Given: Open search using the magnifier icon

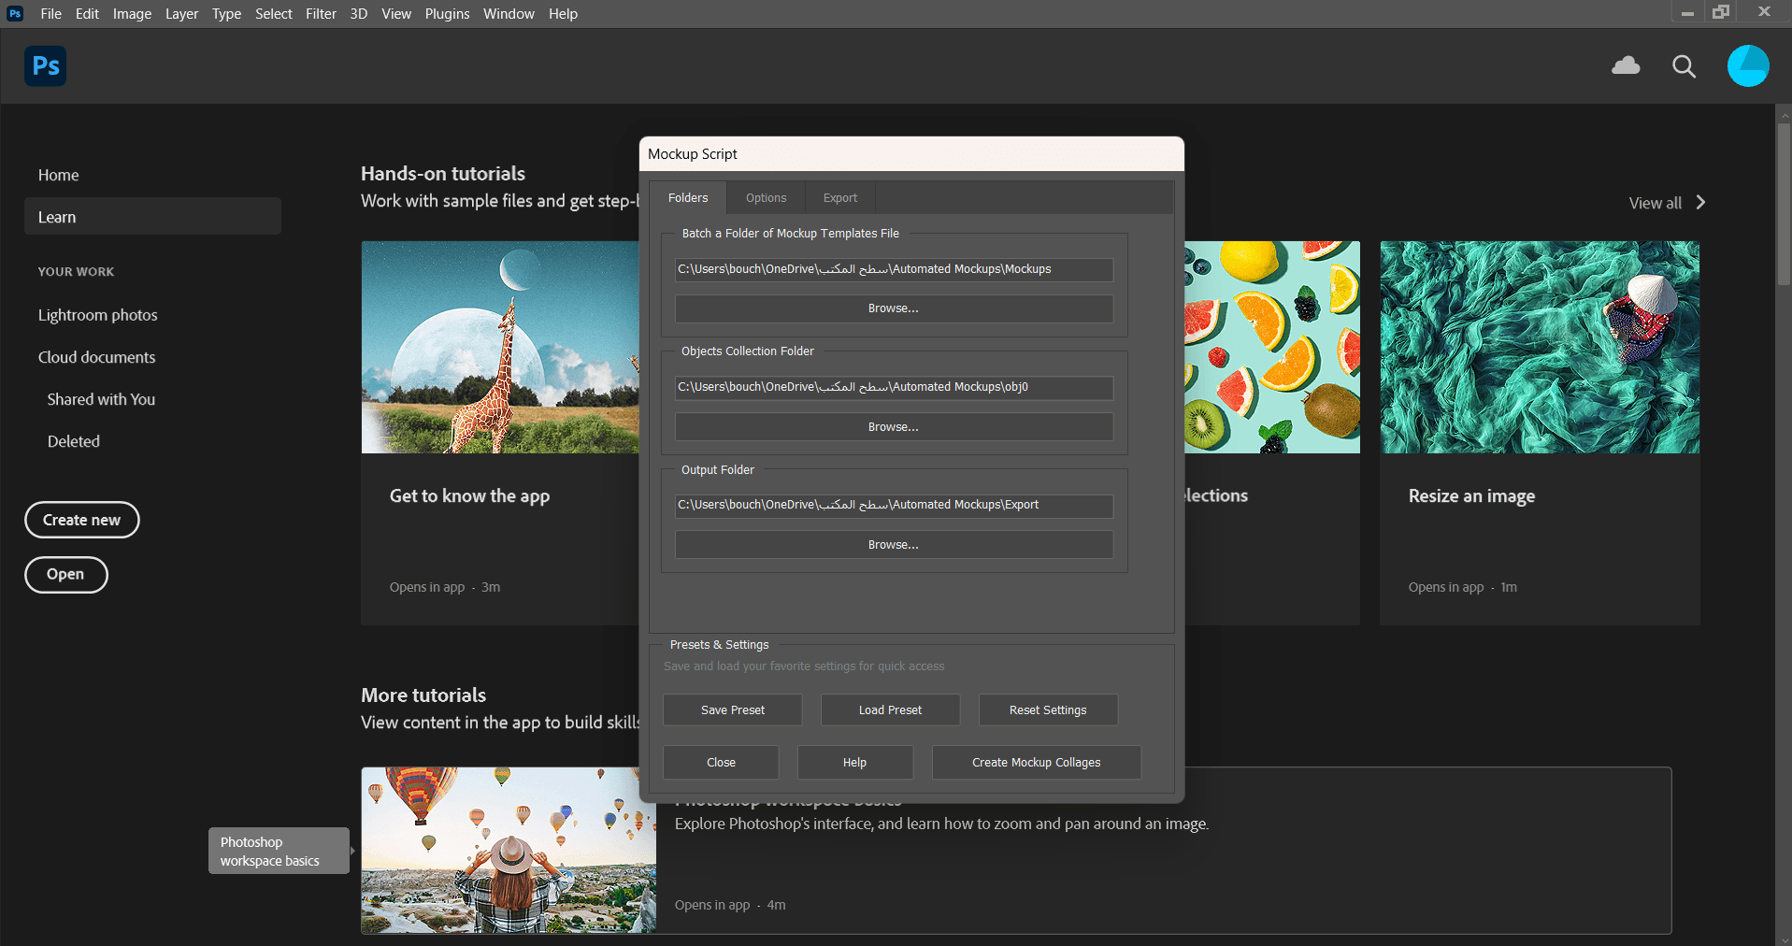Looking at the screenshot, I should click(x=1684, y=65).
